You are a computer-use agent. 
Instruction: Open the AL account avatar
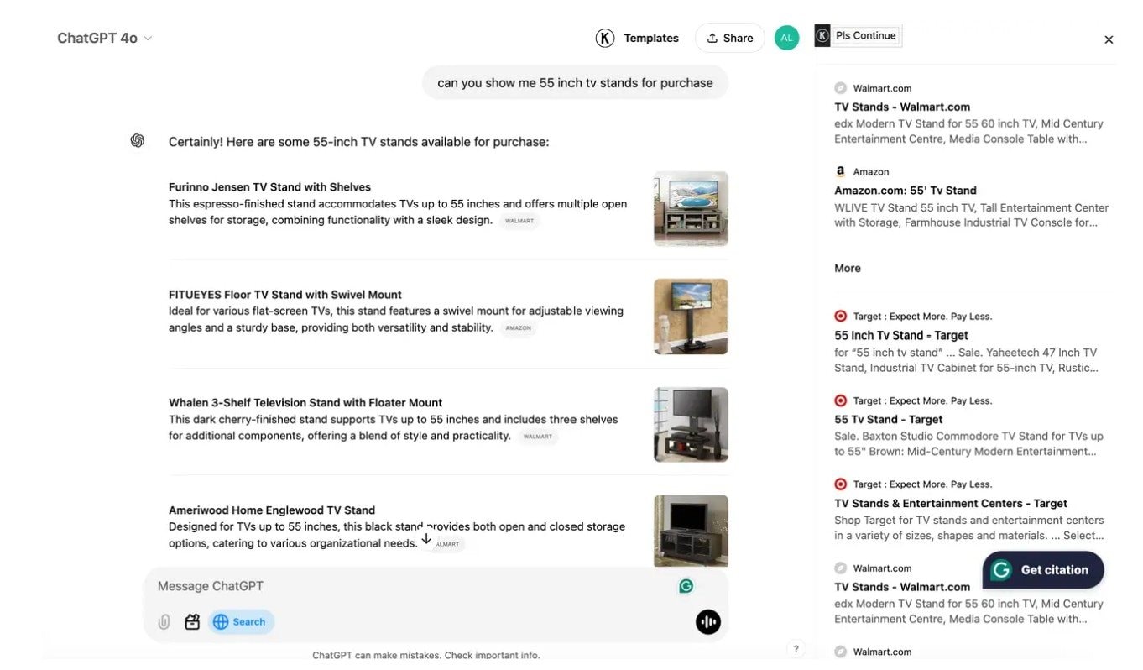pos(786,38)
